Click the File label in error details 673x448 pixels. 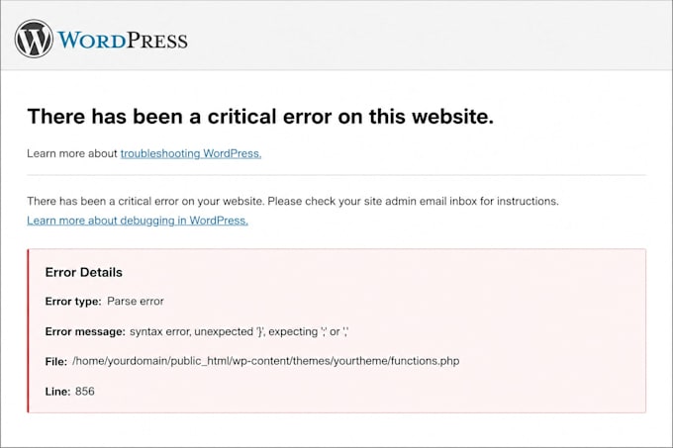click(55, 361)
